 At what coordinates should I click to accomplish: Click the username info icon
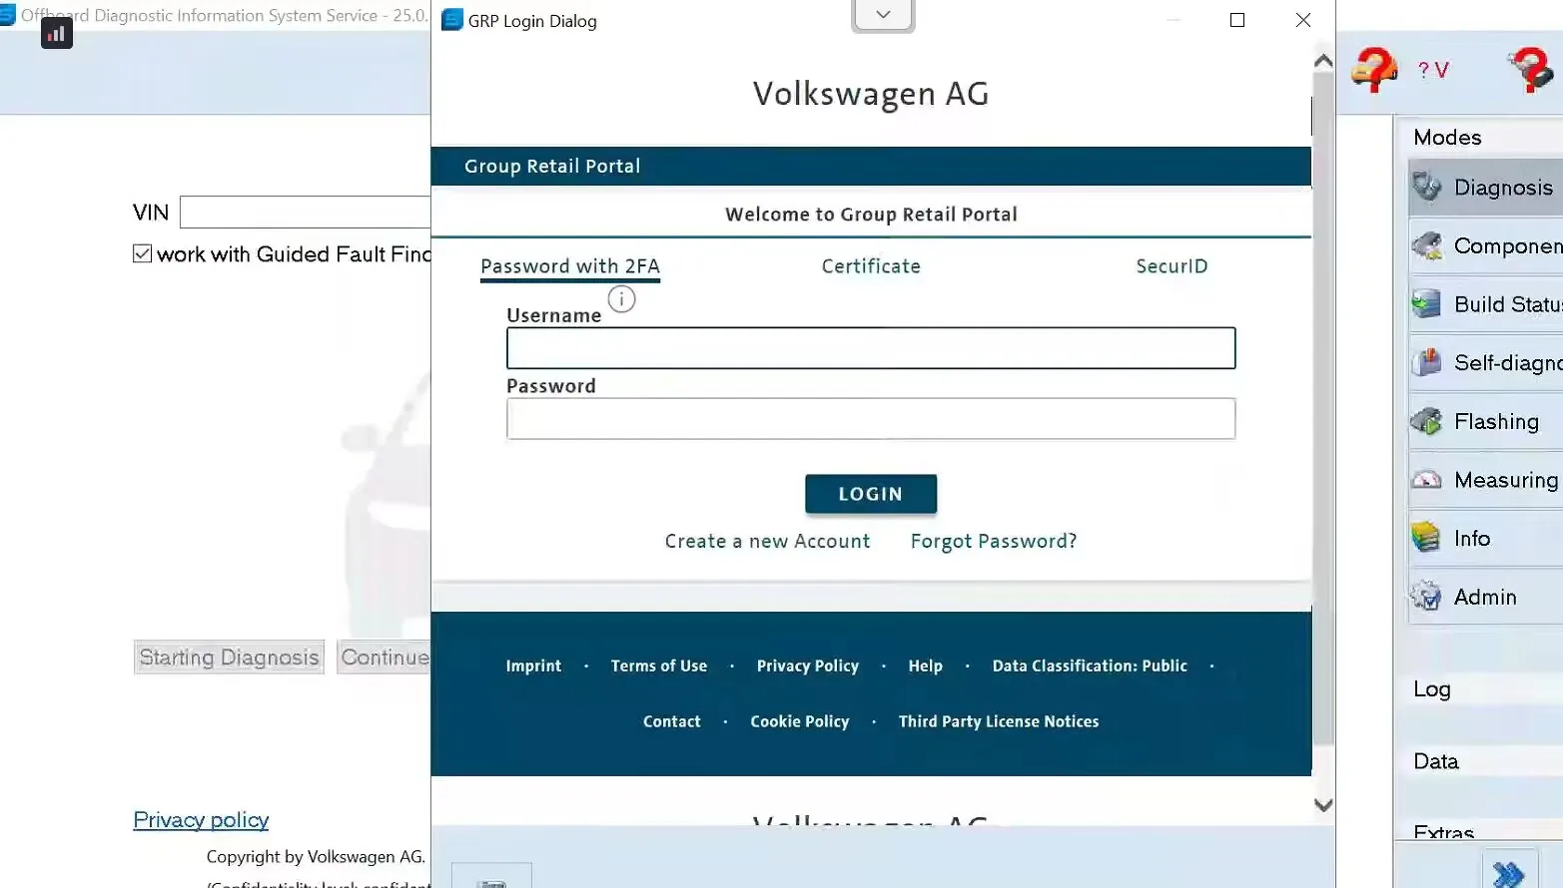pos(621,299)
